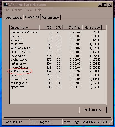Click the Task Manager title bar icon
Viewport: 115px width, 127px height.
[6, 5]
